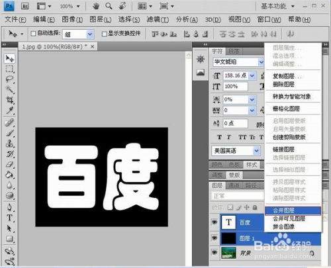Select the Horizontal Type tool
The width and height of the screenshot is (331, 268).
point(9,218)
